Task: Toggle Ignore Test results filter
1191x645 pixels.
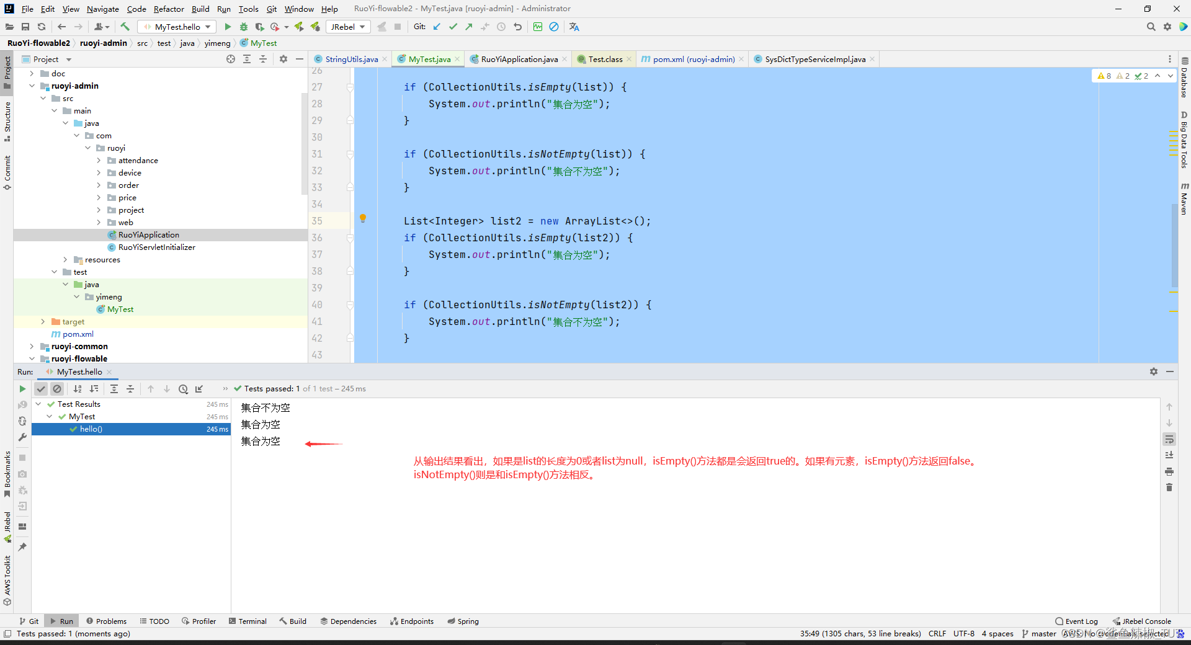Action: [x=57, y=389]
